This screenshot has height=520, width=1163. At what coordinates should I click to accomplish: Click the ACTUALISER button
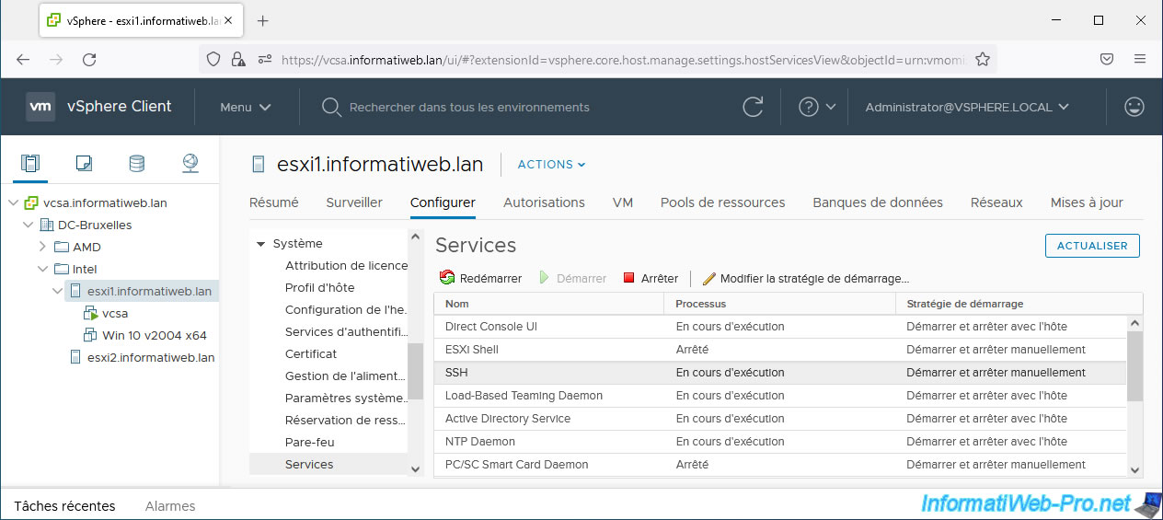(1092, 246)
